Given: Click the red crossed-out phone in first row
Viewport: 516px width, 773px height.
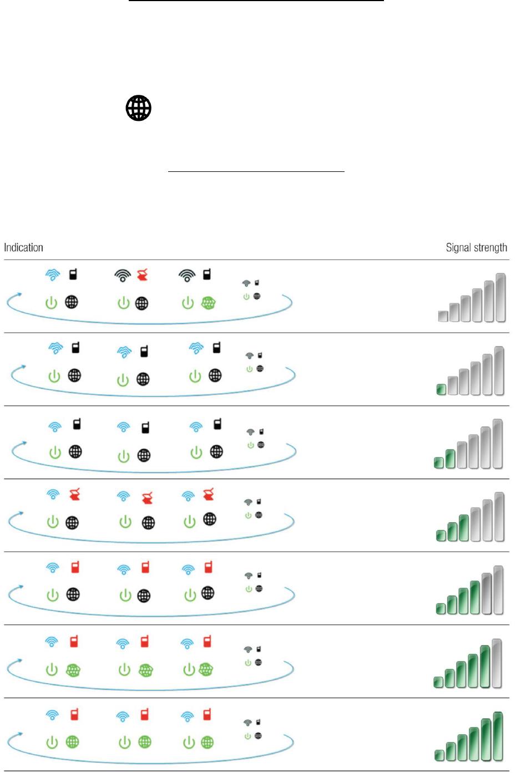Looking at the screenshot, I should click(x=143, y=274).
